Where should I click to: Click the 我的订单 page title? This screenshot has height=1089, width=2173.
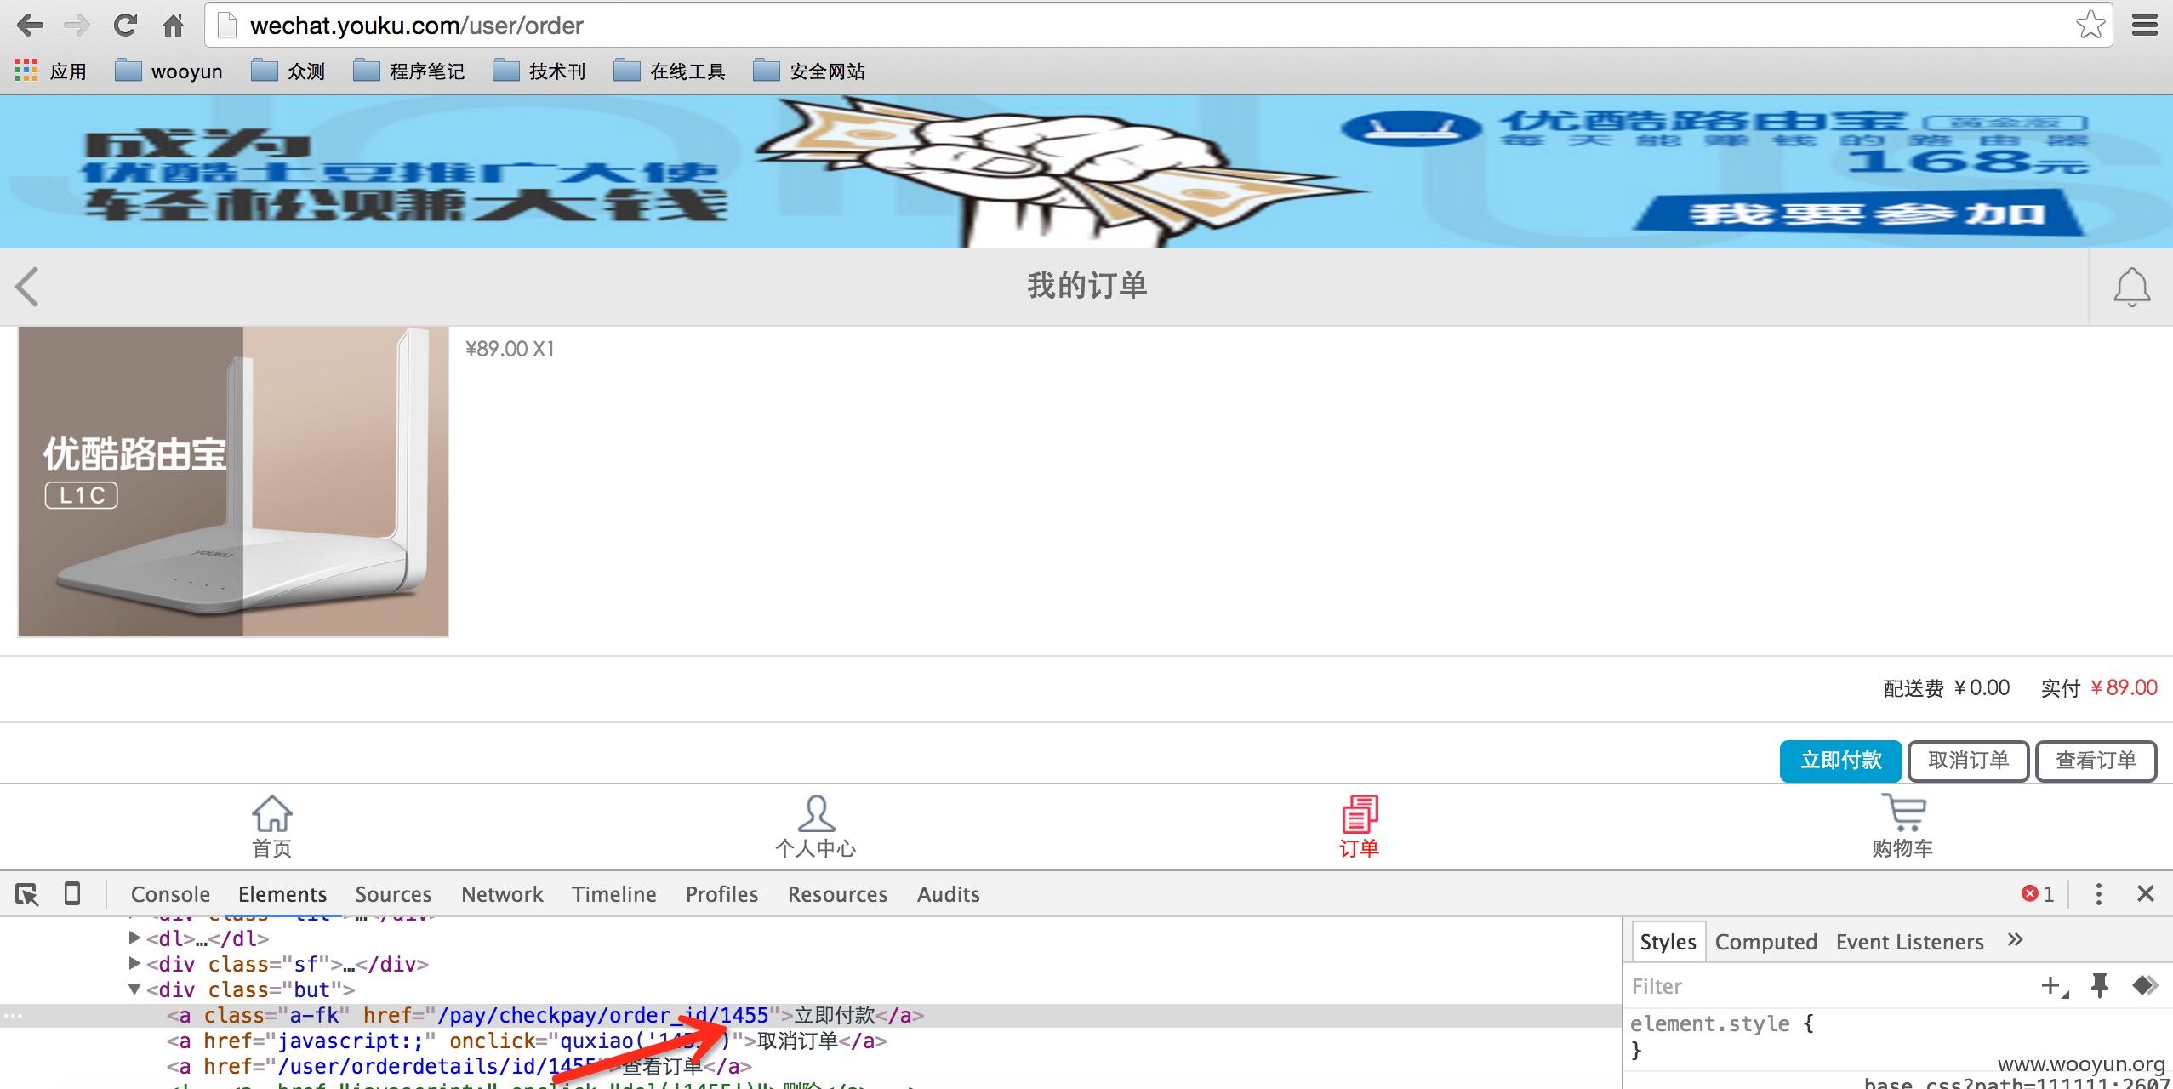pyautogui.click(x=1086, y=286)
